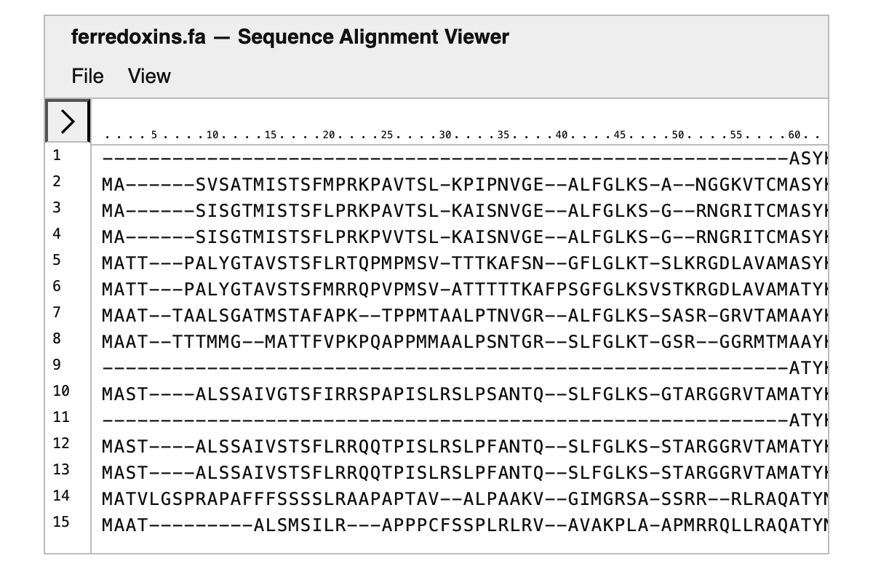
Task: Open the File menu
Action: (87, 76)
